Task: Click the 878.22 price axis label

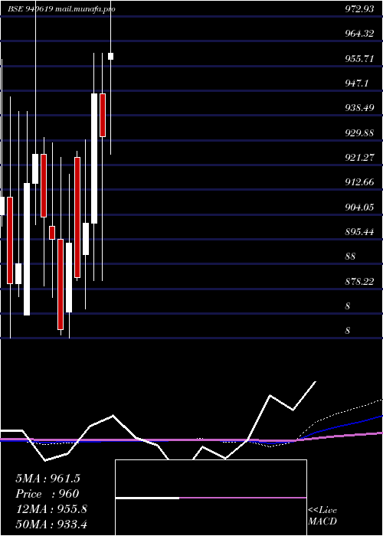Action: [x=359, y=281]
